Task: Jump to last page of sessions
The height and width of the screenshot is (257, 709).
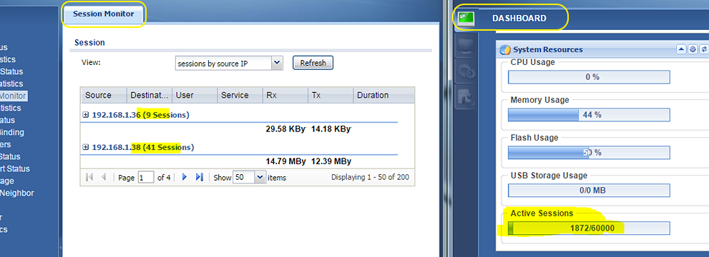Action: 199,177
